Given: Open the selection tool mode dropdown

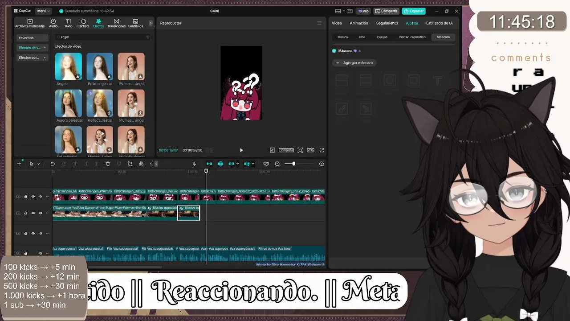Looking at the screenshot, I should (x=38, y=164).
